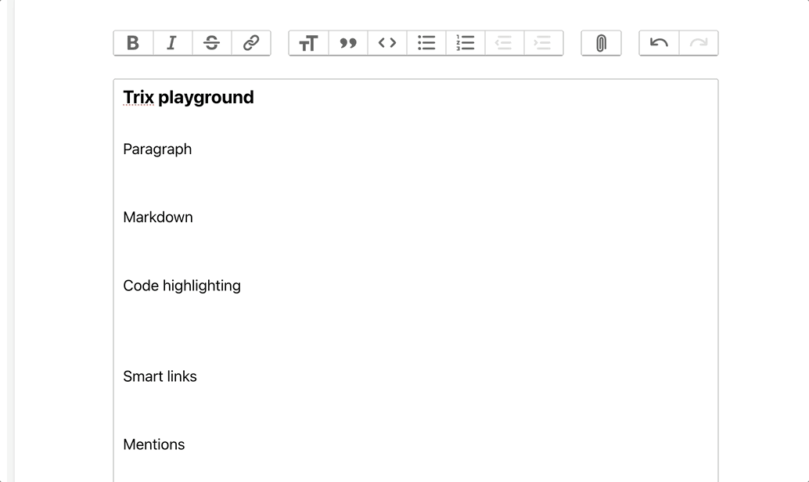Viewport: 809px width, 482px height.
Task: Toggle heading text style
Action: 308,43
